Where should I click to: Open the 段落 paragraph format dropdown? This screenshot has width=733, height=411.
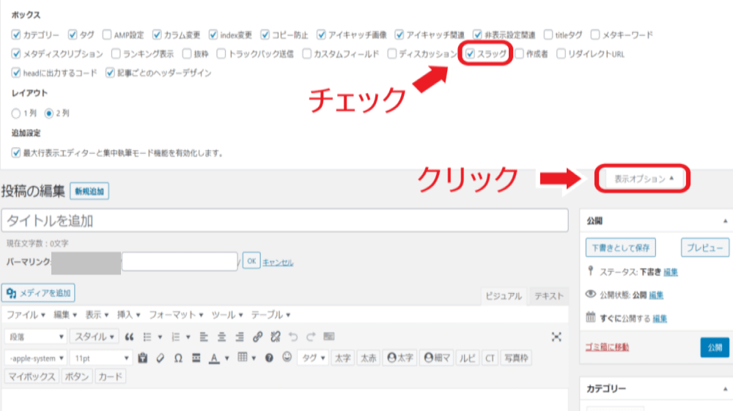click(x=36, y=337)
